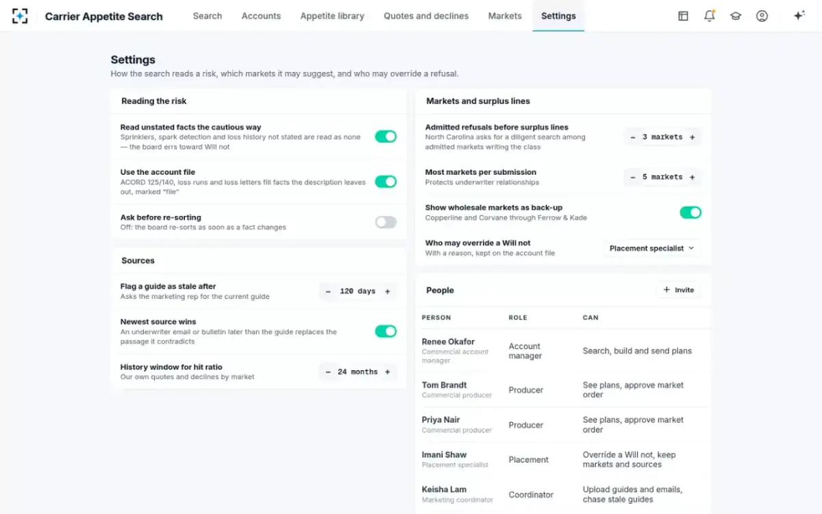
Task: Open the layout panel icon in header
Action: click(683, 16)
